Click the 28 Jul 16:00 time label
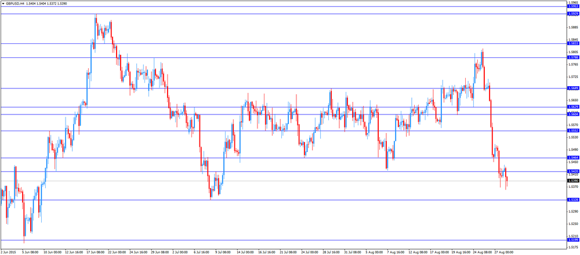The height and width of the screenshot is (255, 580). tap(331, 253)
